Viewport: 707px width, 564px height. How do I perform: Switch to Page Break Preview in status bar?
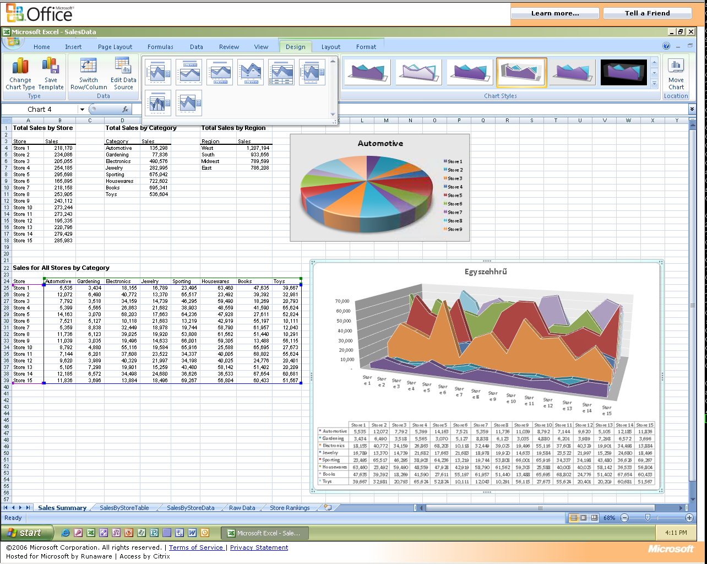[594, 518]
